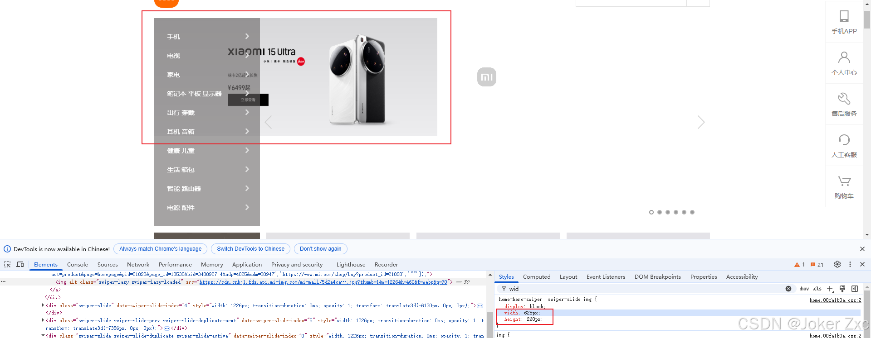The height and width of the screenshot is (338, 871).
Task: Open DevTools settings gear
Action: (837, 264)
